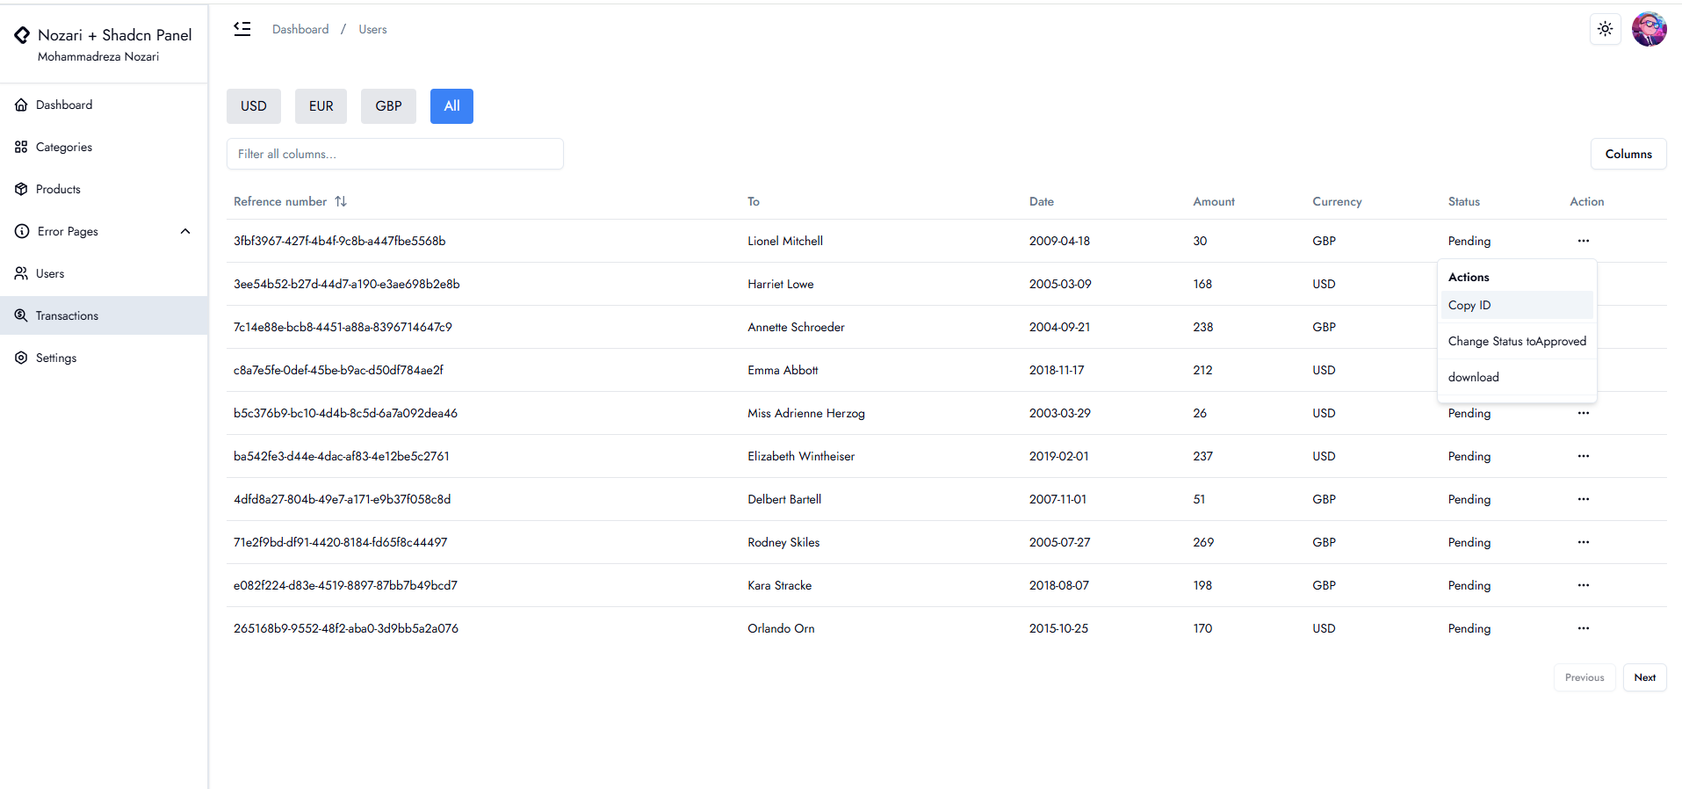Click the date 2018-11-17

coord(1057,370)
